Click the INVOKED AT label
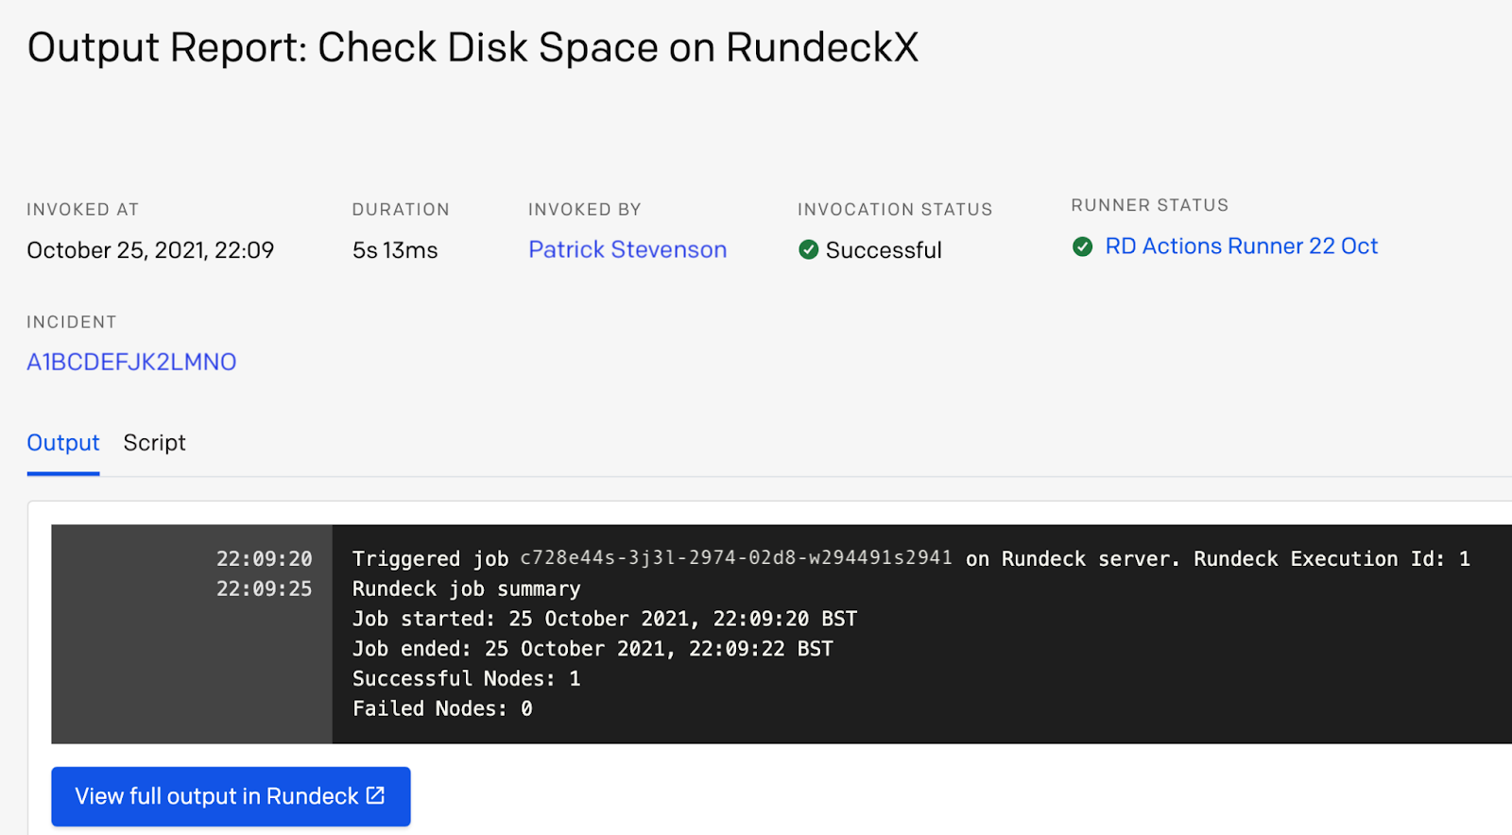Image resolution: width=1512 pixels, height=835 pixels. point(83,210)
